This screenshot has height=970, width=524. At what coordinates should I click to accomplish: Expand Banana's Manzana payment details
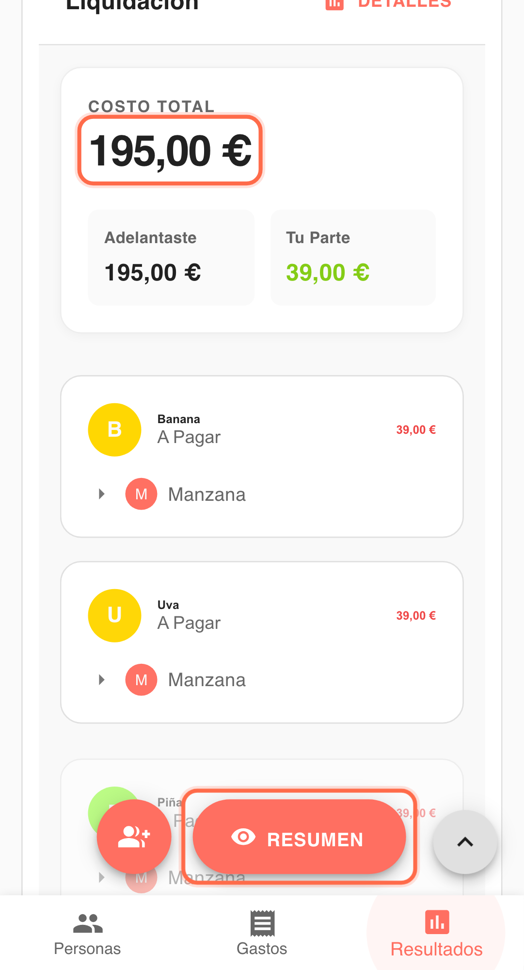(x=101, y=494)
